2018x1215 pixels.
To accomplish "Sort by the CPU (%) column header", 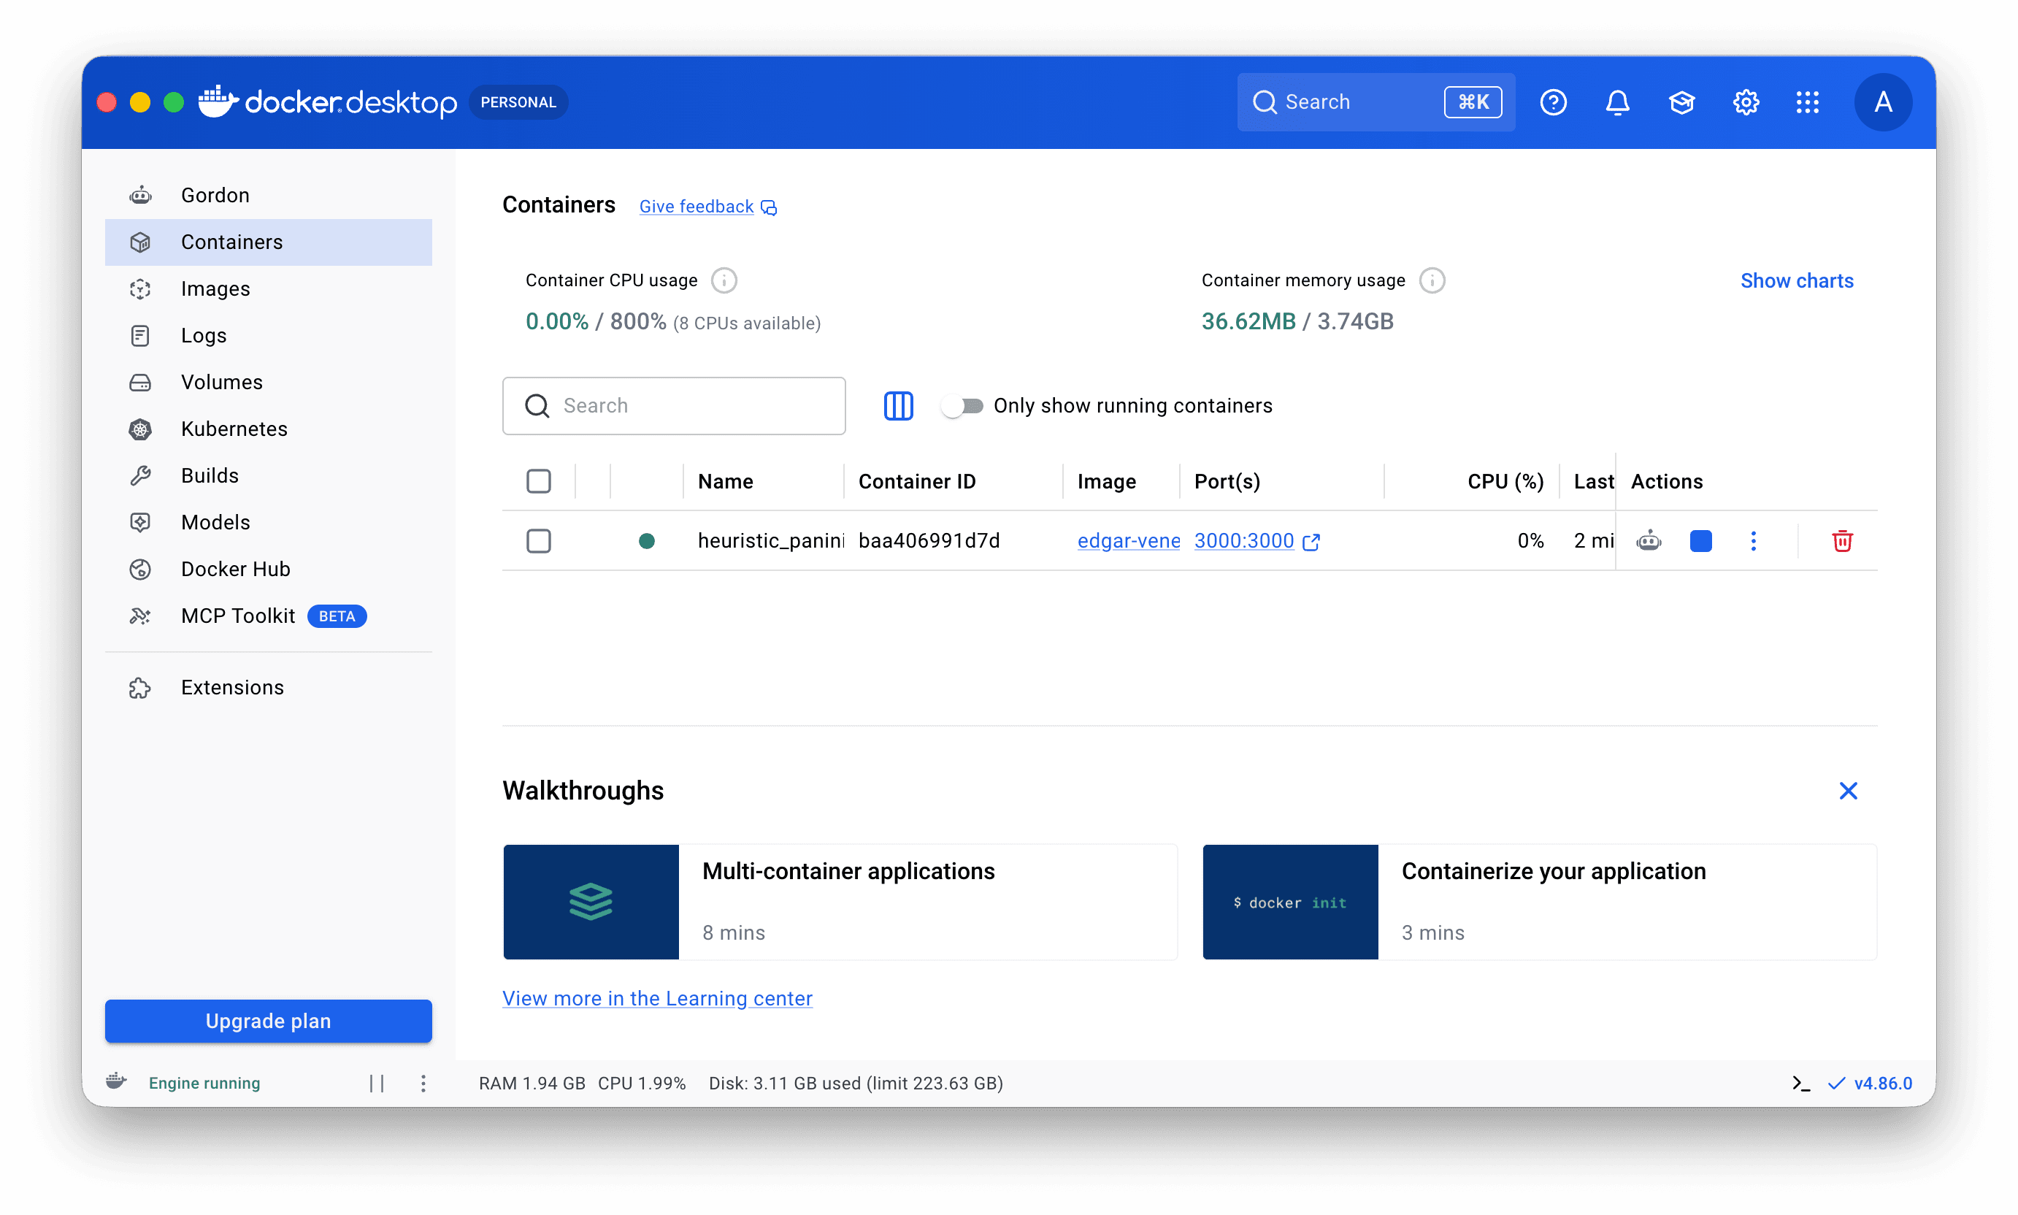I will click(1505, 481).
